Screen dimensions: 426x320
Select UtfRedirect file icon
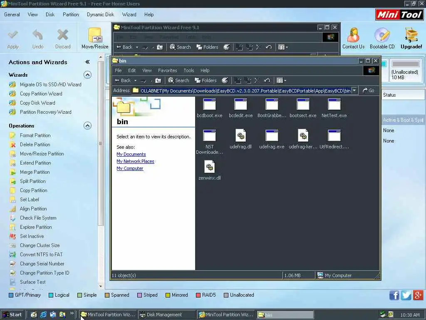point(334,135)
